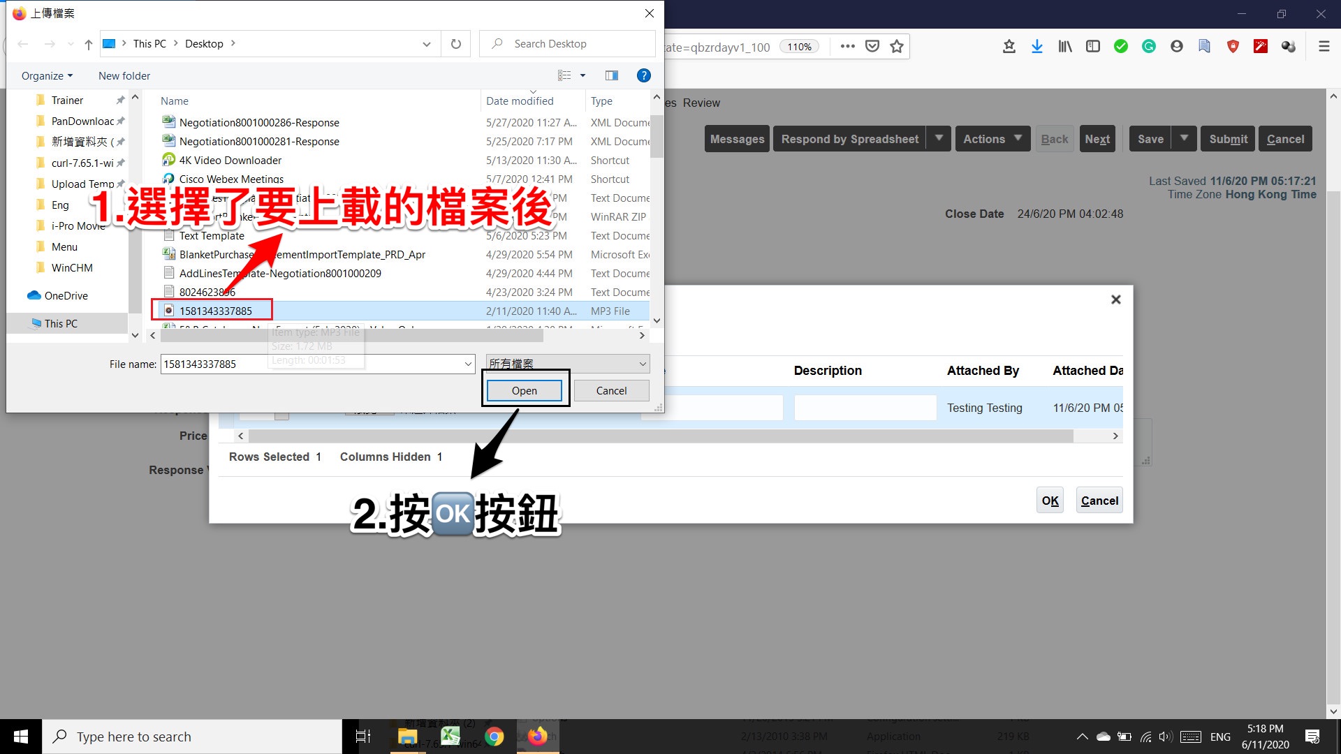This screenshot has height=754, width=1341.
Task: Click the Open button in file dialog
Action: click(x=524, y=390)
